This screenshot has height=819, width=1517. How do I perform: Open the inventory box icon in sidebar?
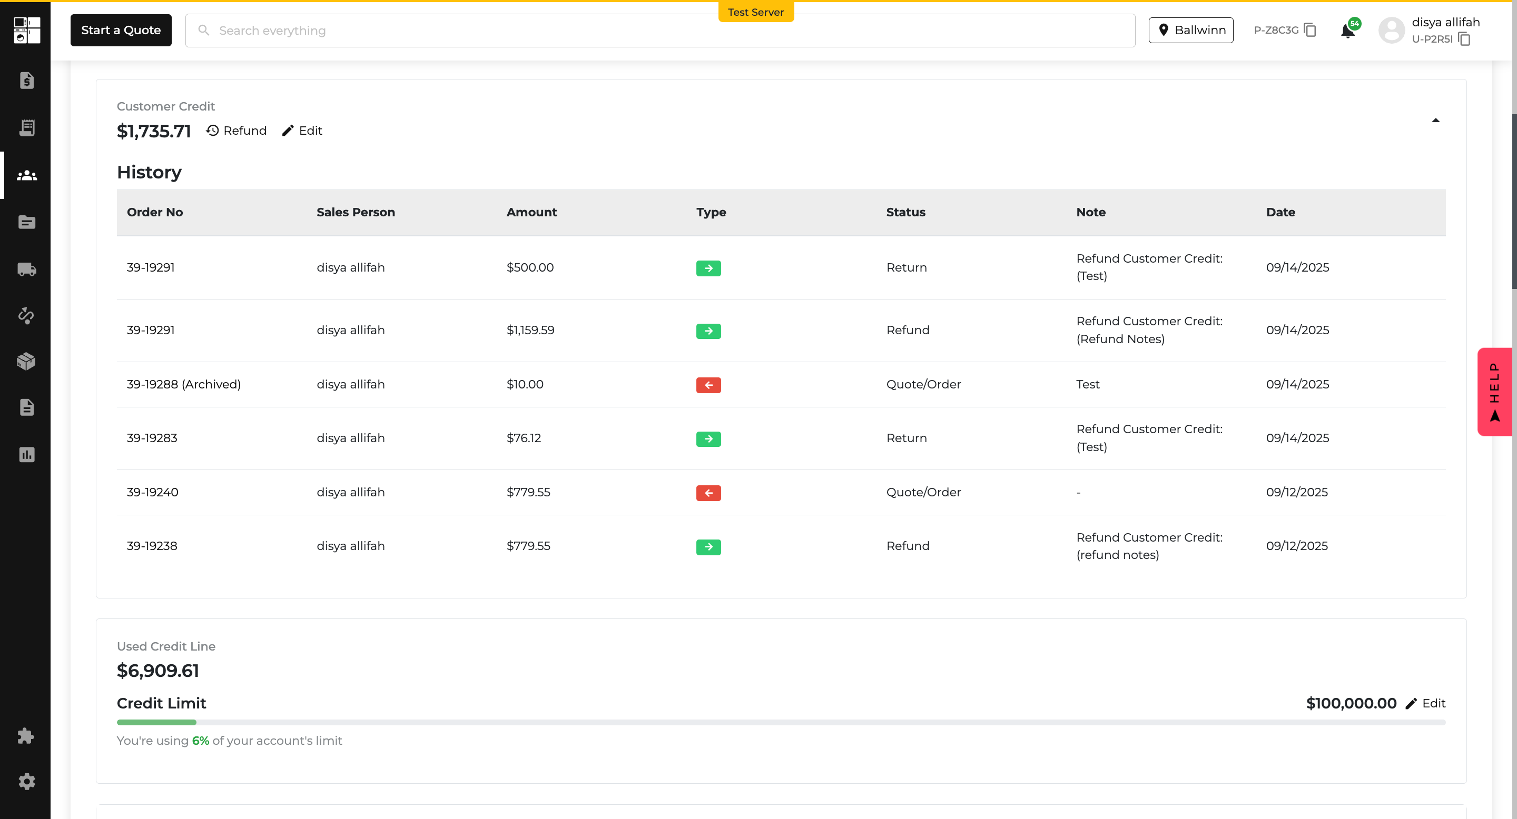tap(26, 361)
